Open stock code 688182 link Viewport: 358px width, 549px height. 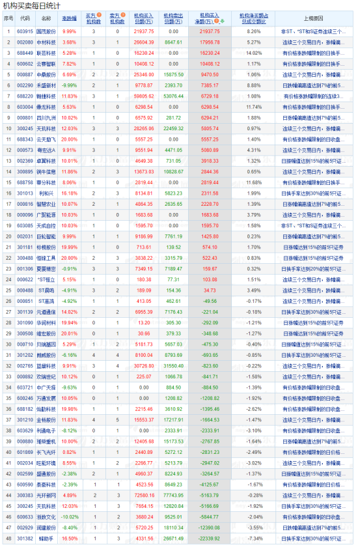click(x=25, y=409)
